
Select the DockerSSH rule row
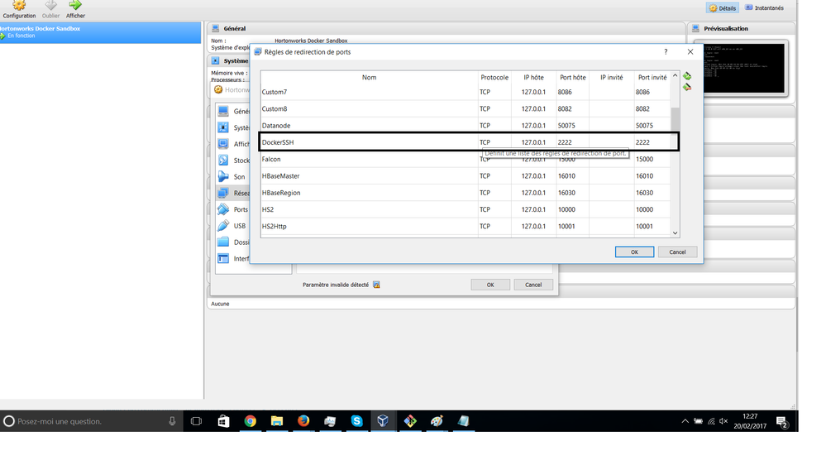click(369, 142)
